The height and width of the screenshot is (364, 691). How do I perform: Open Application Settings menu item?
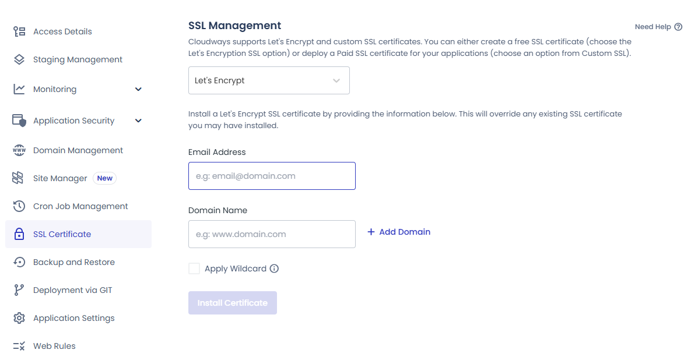73,318
